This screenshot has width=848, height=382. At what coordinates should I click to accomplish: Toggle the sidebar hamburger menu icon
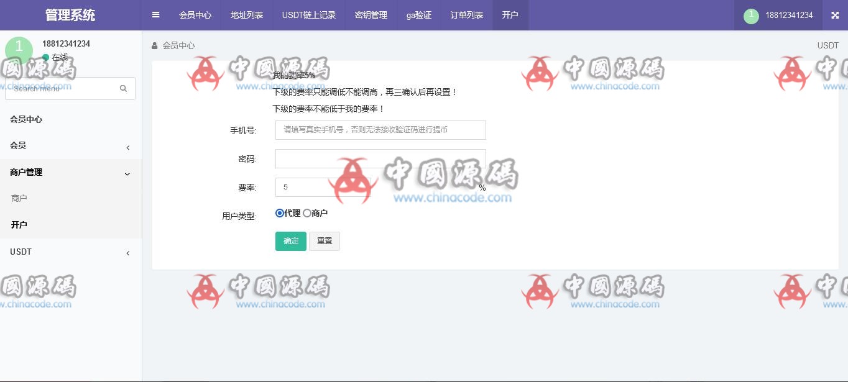pos(156,15)
